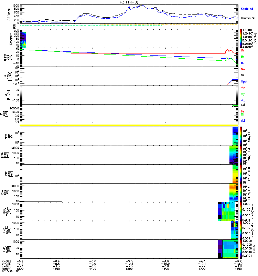This screenshot has width=258, height=276.
Task: Pick the blue "Npot" legend label
Action: 244,81
